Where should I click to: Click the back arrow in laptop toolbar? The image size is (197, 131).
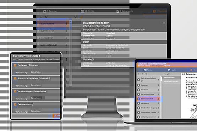coord(138,74)
